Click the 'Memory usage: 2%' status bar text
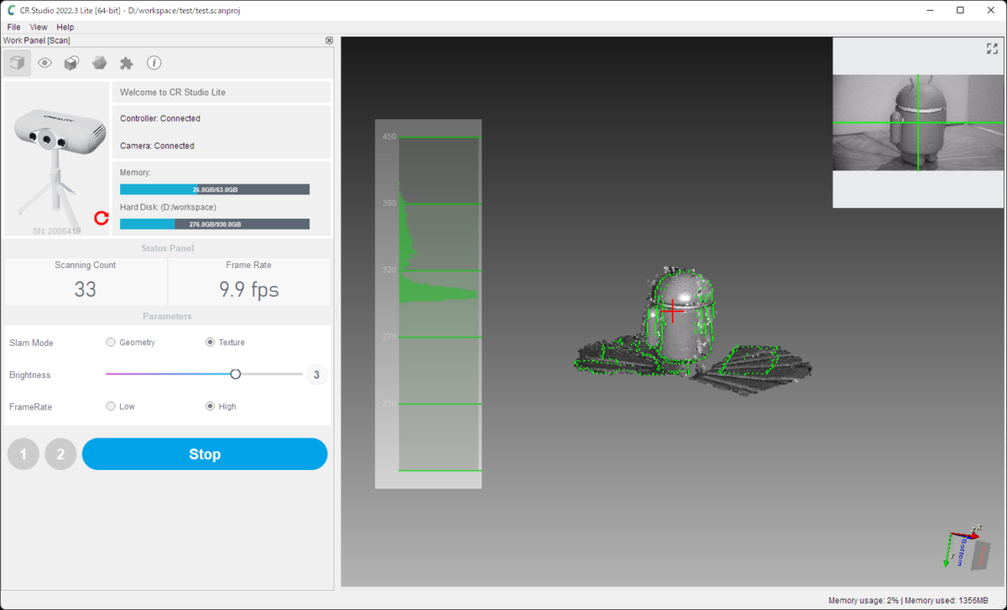 864,600
